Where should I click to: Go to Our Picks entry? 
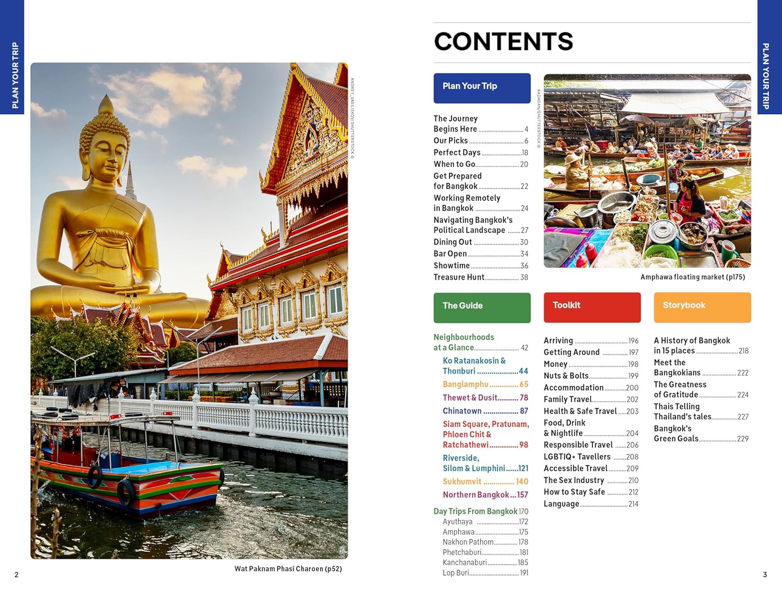coord(480,141)
